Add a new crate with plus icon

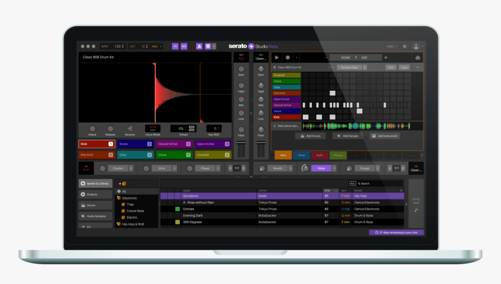click(x=122, y=183)
